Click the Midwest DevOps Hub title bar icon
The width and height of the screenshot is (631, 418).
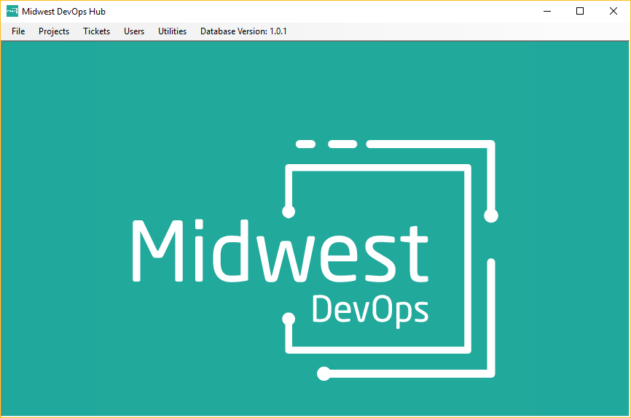(12, 12)
